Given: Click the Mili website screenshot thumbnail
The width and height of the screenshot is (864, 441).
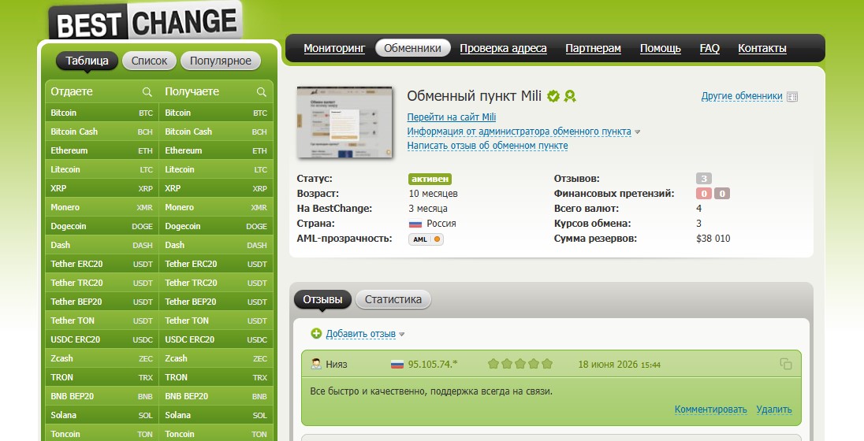Looking at the screenshot, I should 344,122.
